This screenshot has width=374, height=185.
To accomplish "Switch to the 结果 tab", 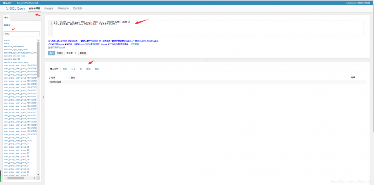I will click(89, 69).
